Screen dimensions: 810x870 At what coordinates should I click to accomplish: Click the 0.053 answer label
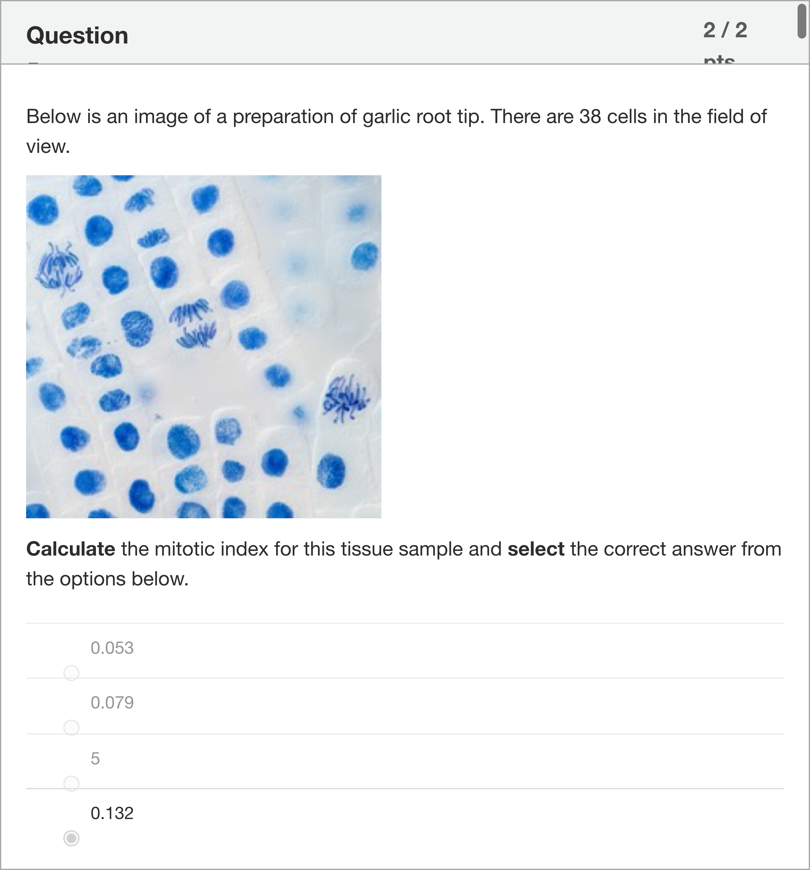(112, 648)
